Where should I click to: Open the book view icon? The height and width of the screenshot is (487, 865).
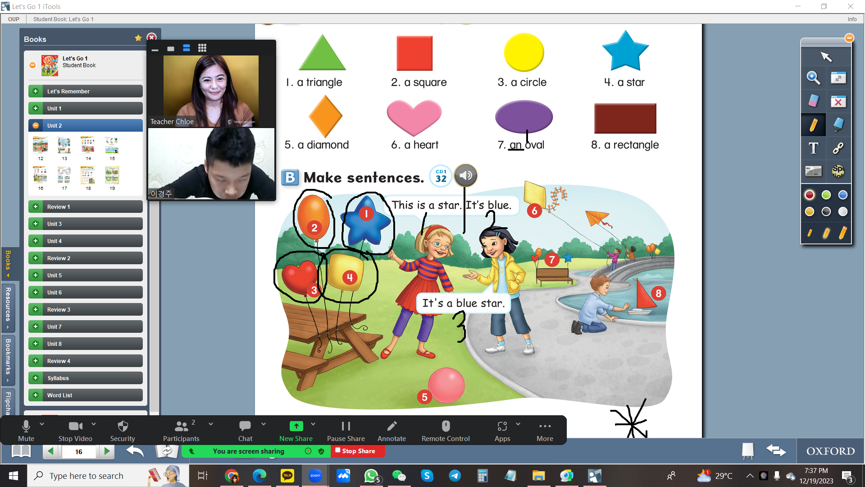[21, 451]
